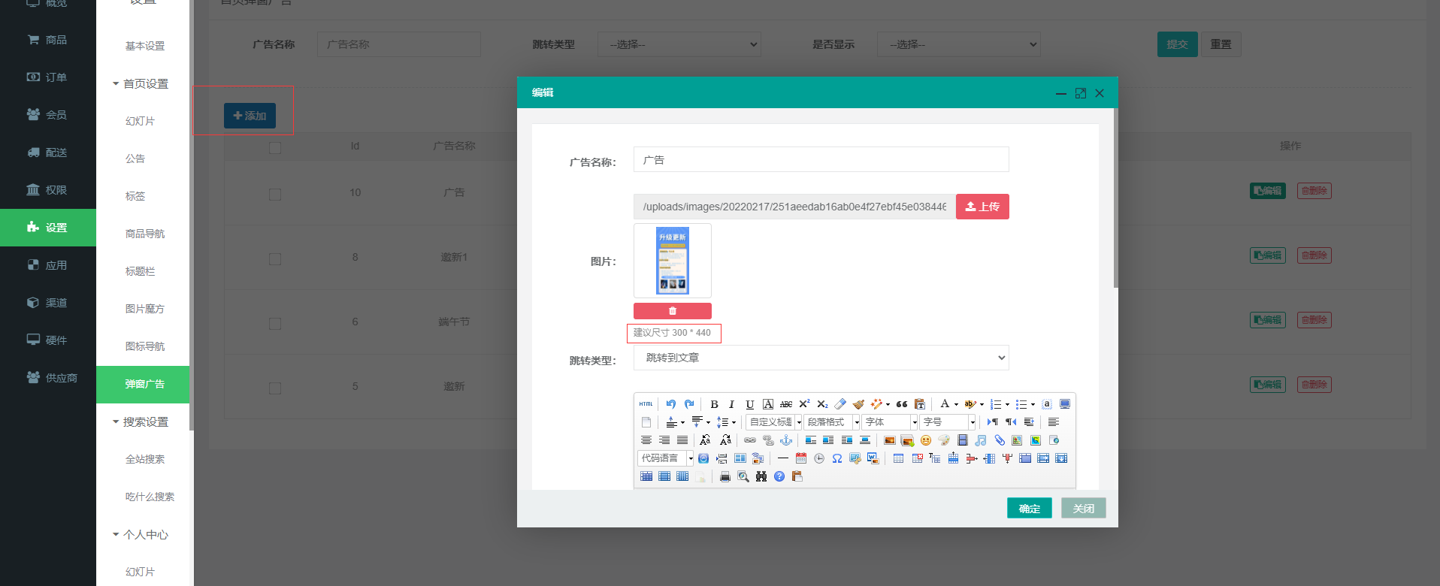The image size is (1440, 586).
Task: Open the 会员 menu in left sidebar
Action: point(48,115)
